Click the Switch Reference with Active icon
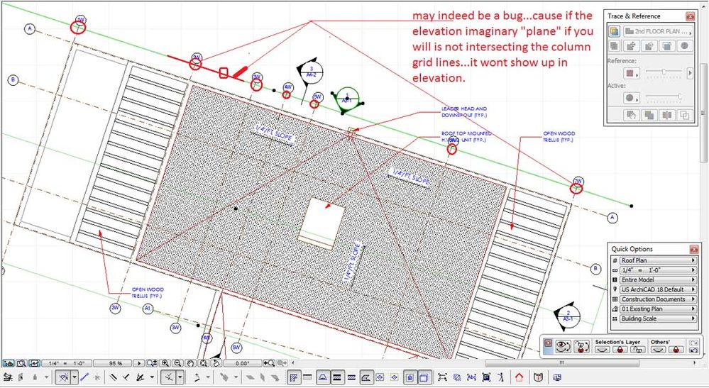 [x=614, y=46]
